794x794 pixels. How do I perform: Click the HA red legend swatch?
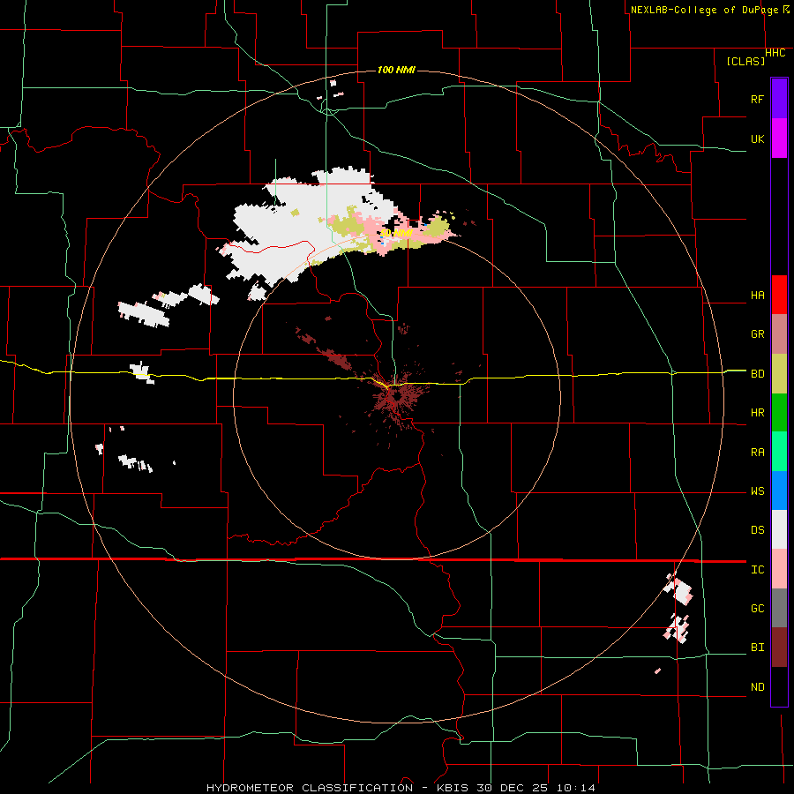(x=779, y=295)
